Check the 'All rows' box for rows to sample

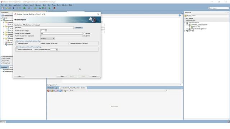pyautogui.click(x=84, y=33)
